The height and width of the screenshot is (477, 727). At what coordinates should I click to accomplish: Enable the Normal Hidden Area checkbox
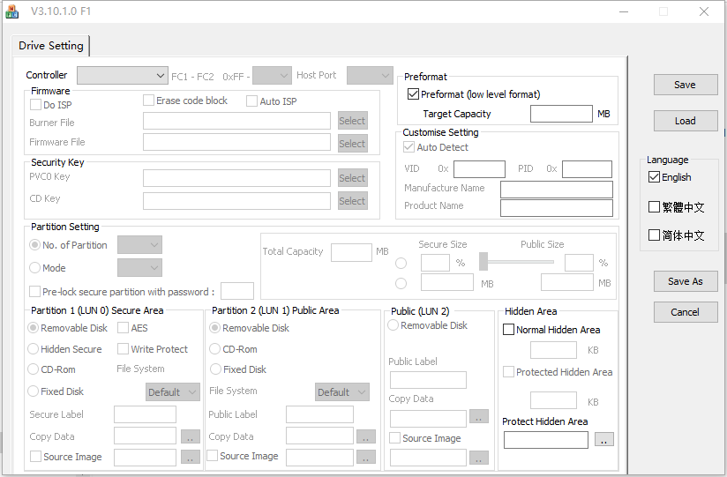[x=508, y=330]
